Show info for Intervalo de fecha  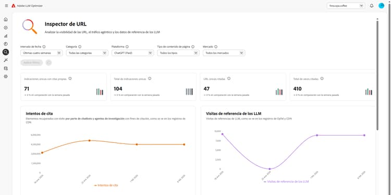[44, 46]
